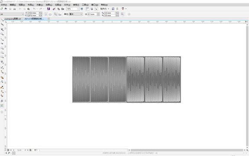Set page to portrait orientation

(46, 14)
